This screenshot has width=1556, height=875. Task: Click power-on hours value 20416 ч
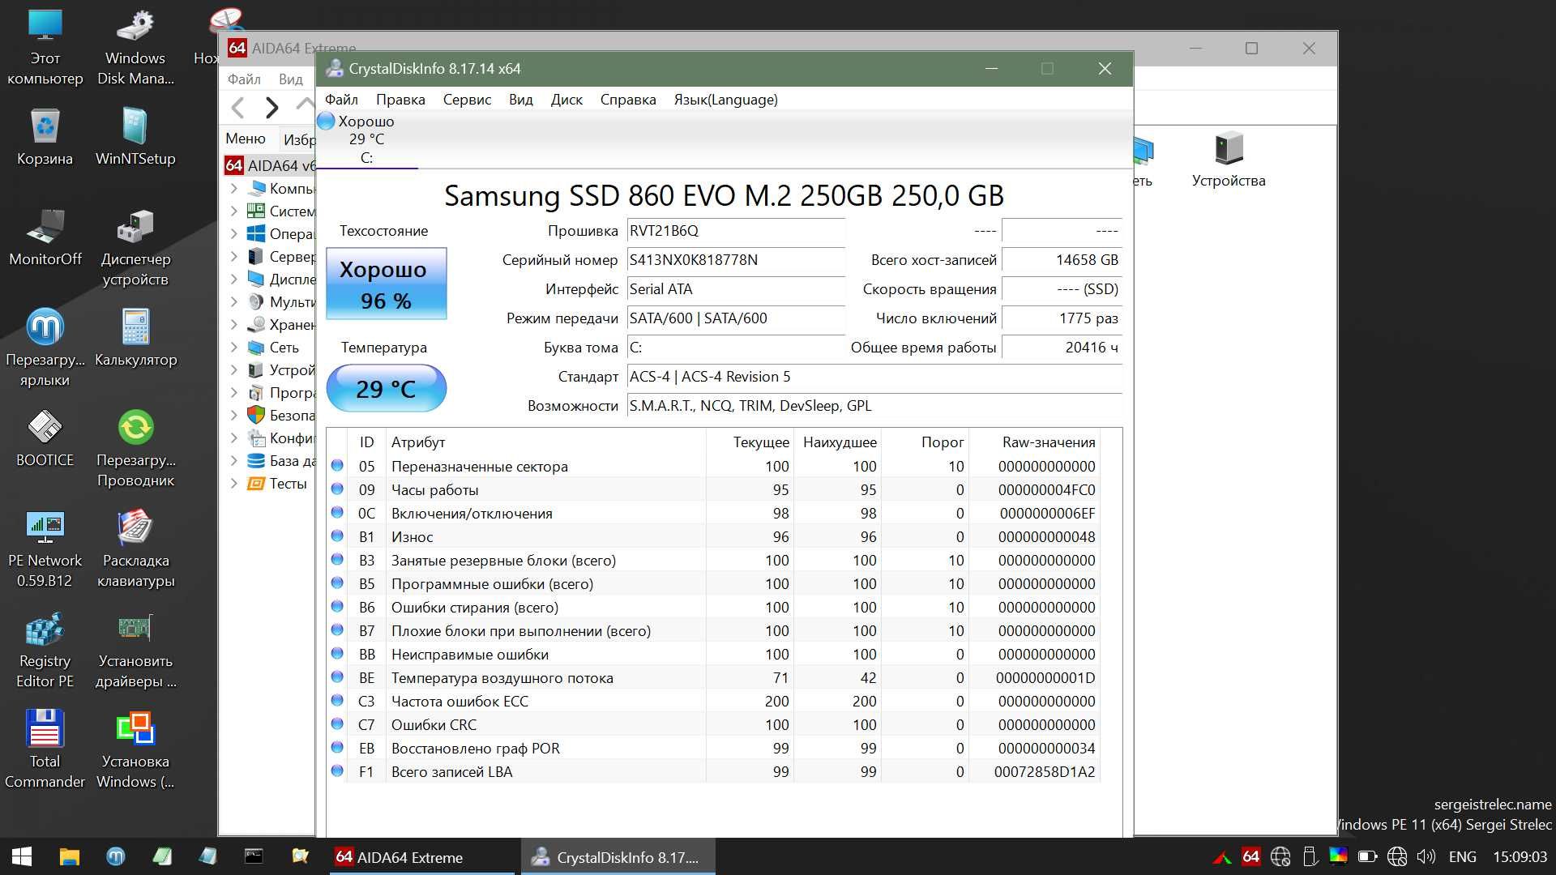click(x=1062, y=347)
